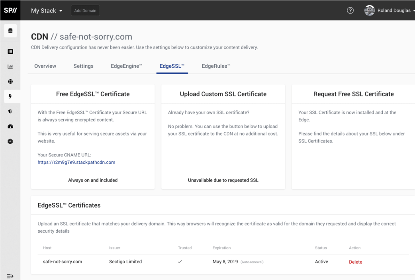Delete the safe-not-sorry.com certificate
Image resolution: width=415 pixels, height=280 pixels.
(x=355, y=262)
